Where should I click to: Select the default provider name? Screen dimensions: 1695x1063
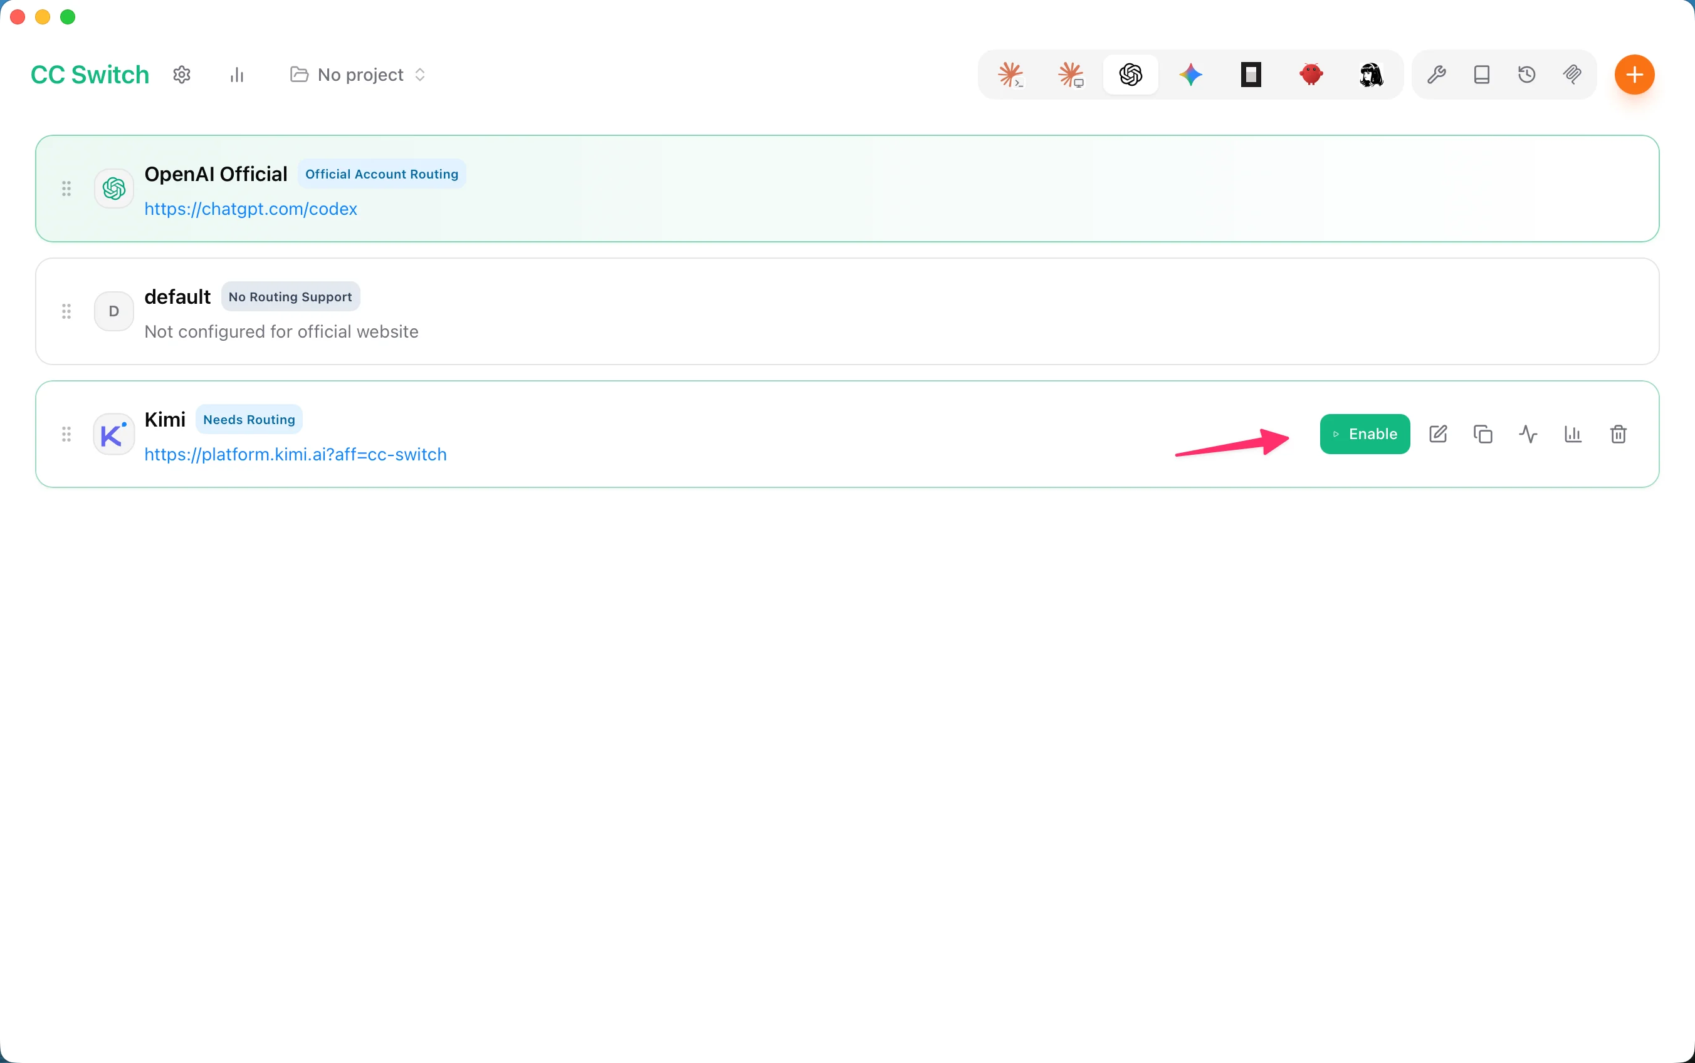(177, 297)
